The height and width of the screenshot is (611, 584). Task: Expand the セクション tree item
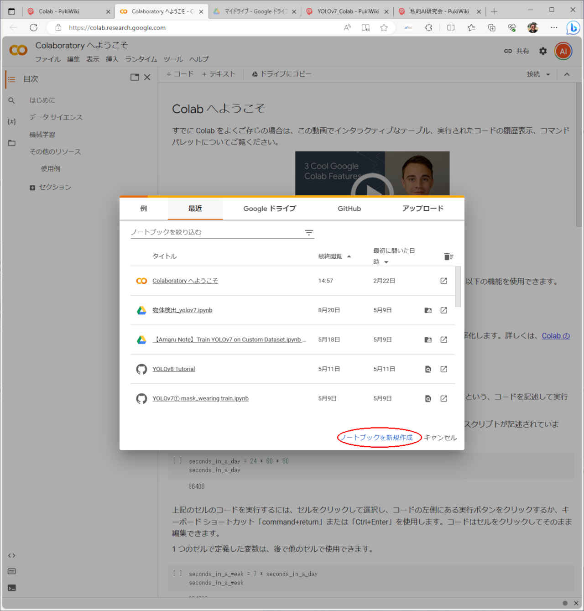[x=32, y=188]
